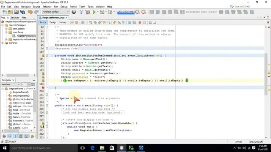
Task: Select RegisterForms.java in the project tree
Action: (x=26, y=36)
